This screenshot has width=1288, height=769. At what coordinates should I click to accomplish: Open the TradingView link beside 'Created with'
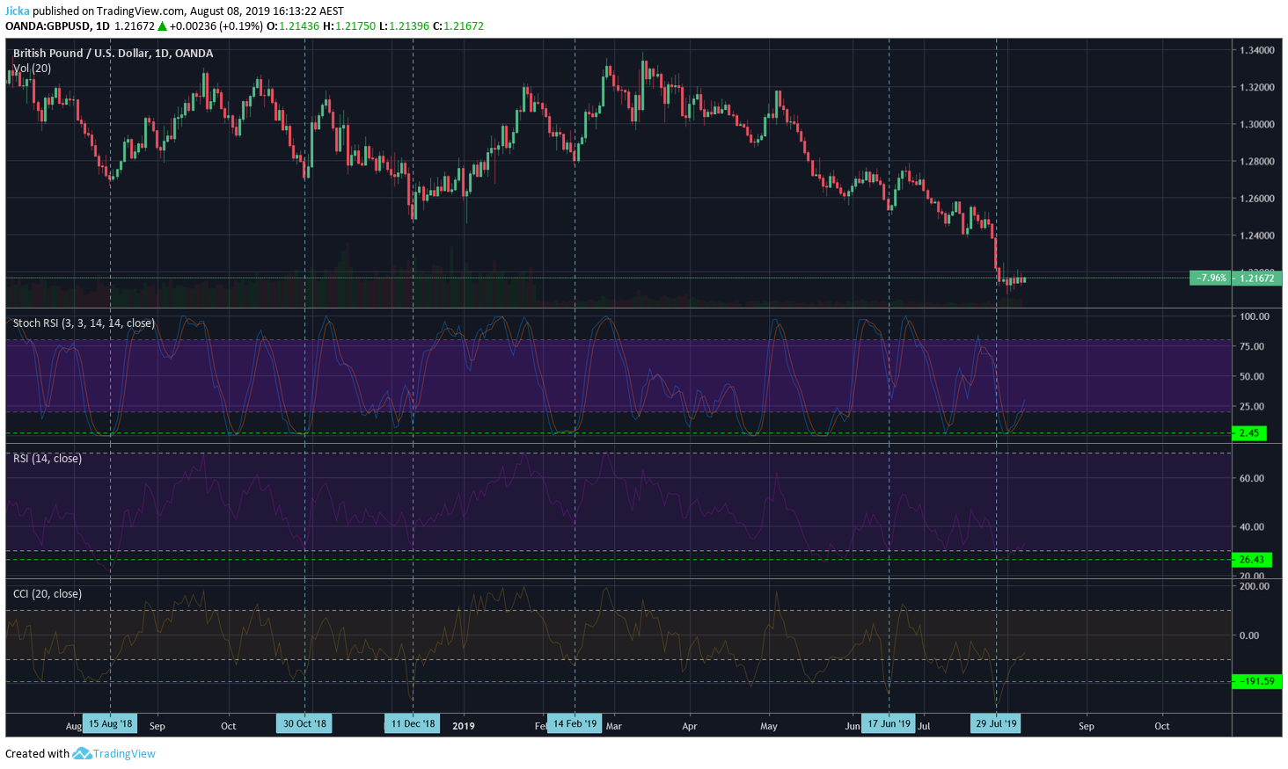click(124, 754)
